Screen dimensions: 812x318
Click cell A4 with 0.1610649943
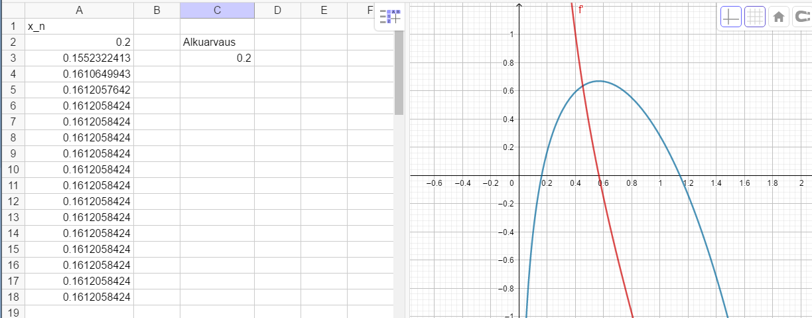(x=79, y=74)
